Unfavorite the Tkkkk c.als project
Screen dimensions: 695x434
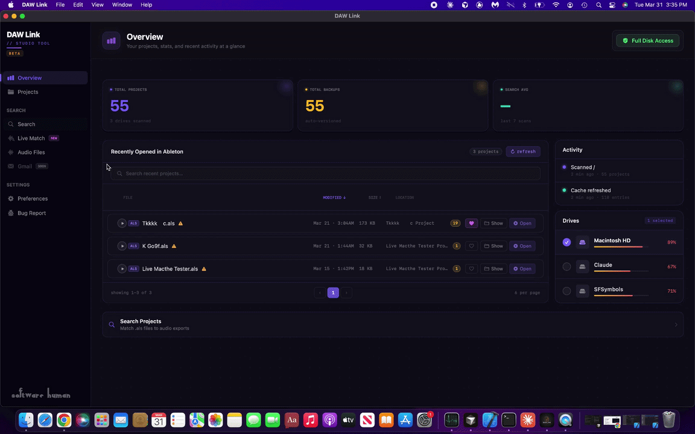coord(471,223)
